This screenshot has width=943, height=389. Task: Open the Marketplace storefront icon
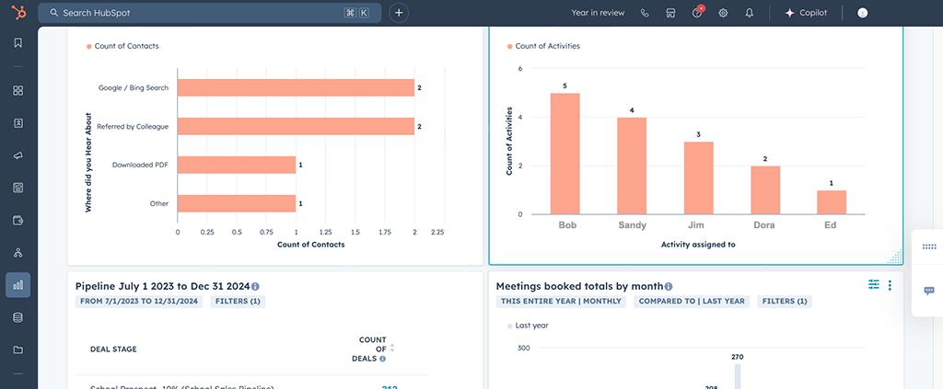point(670,13)
